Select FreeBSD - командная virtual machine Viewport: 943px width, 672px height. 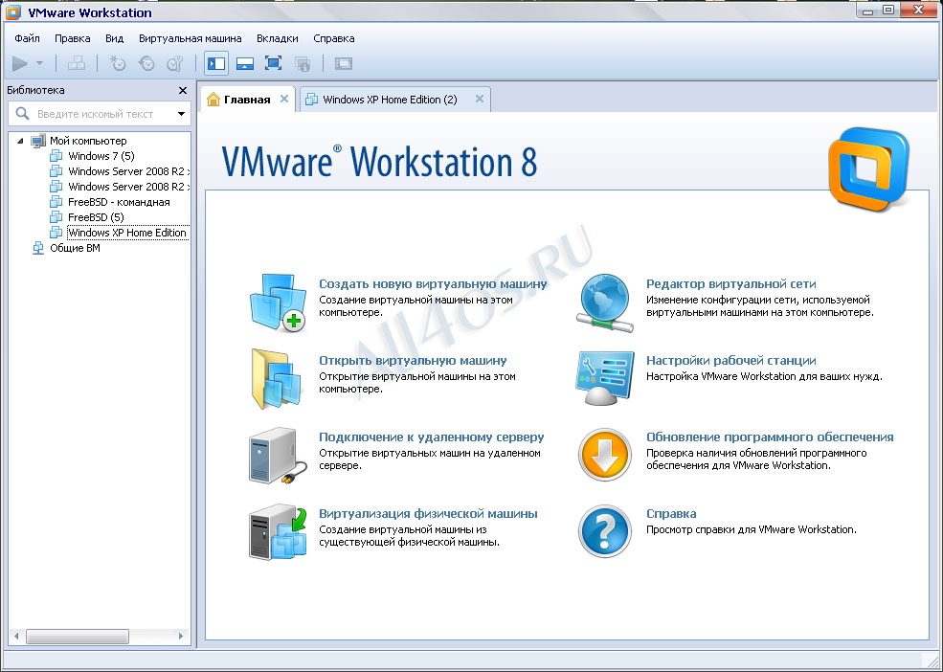[x=119, y=202]
